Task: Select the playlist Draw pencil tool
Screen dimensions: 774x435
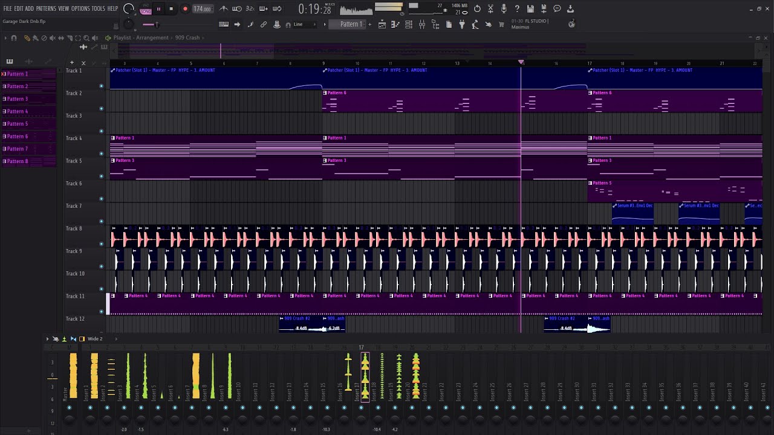Action: 27,38
